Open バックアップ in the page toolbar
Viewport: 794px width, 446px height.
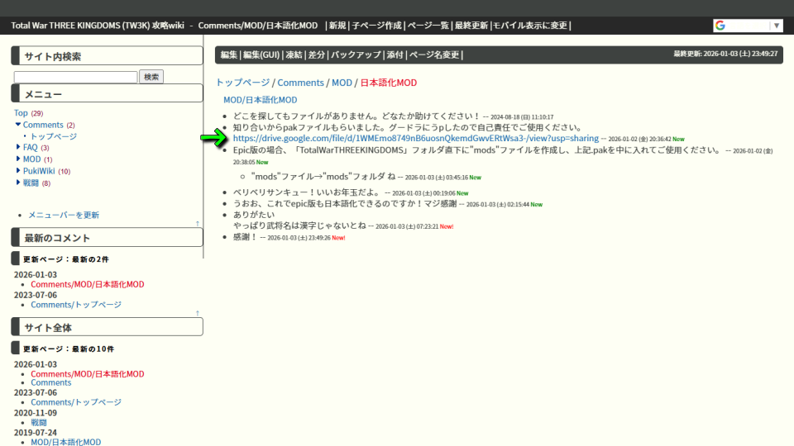(x=356, y=55)
